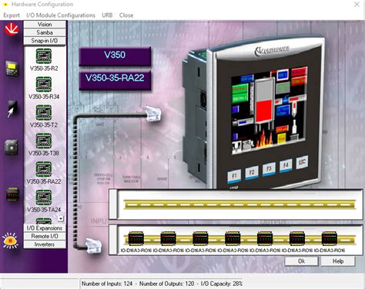Click the 'Number of Outputs: 120' status text
Image resolution: width=365 pixels, height=289 pixels.
point(167,284)
